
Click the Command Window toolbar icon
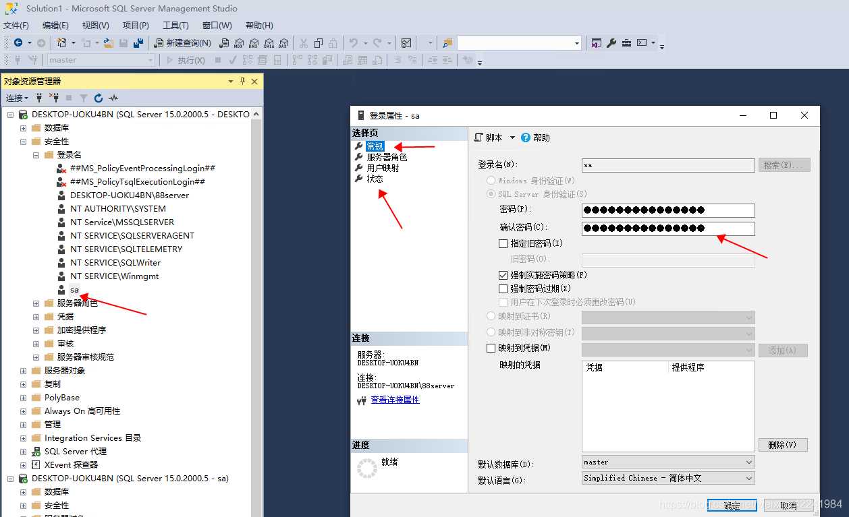tap(642, 42)
